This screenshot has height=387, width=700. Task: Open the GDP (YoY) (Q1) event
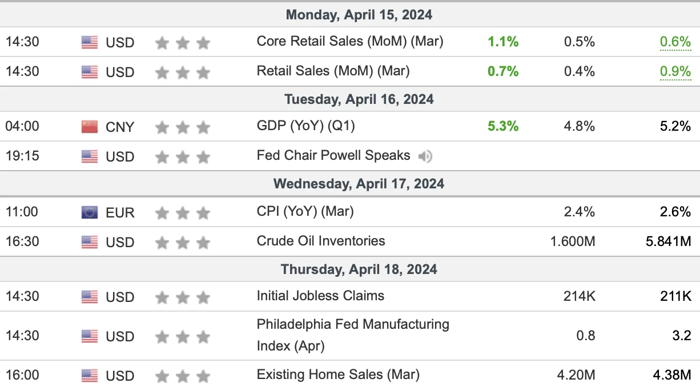(x=306, y=126)
